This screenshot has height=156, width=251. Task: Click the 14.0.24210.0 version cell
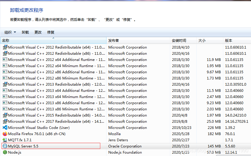pos(236,115)
